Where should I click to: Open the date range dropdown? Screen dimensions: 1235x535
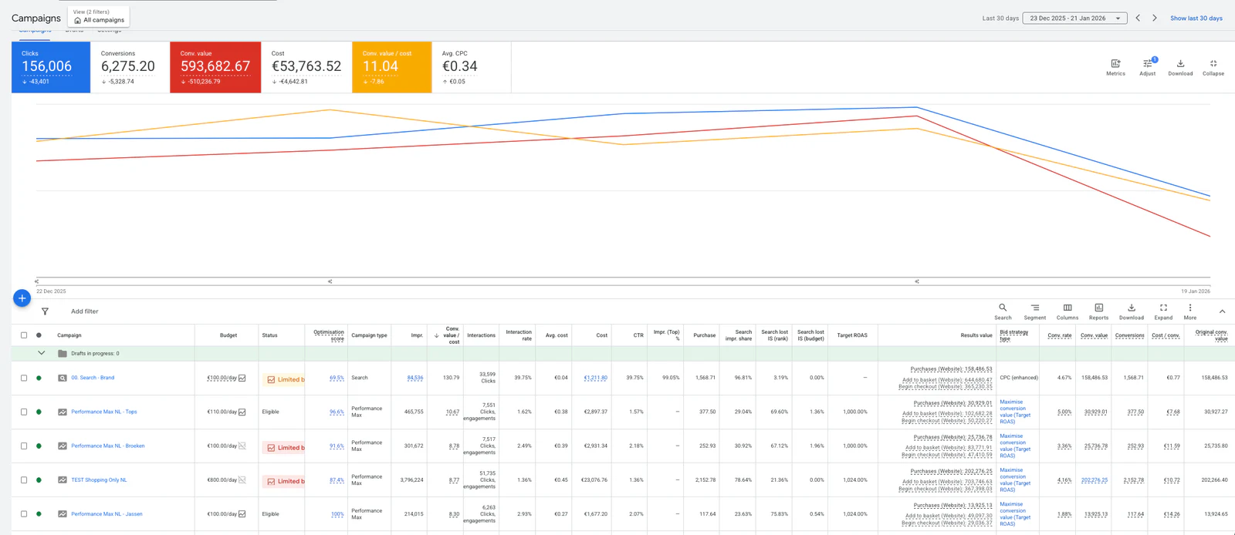1074,18
